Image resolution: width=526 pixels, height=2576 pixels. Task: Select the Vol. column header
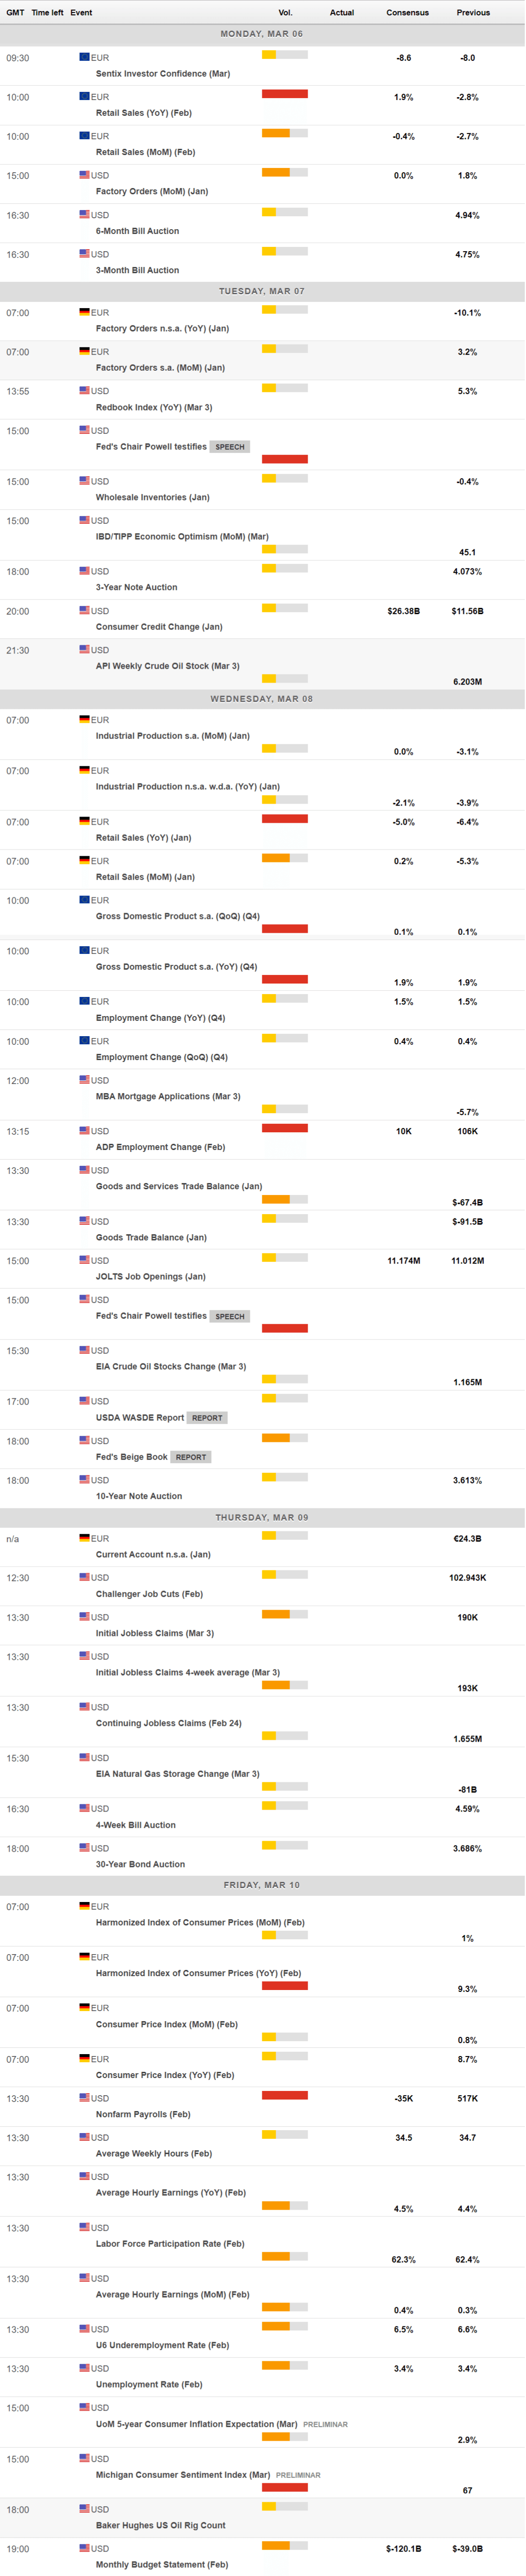coord(286,13)
